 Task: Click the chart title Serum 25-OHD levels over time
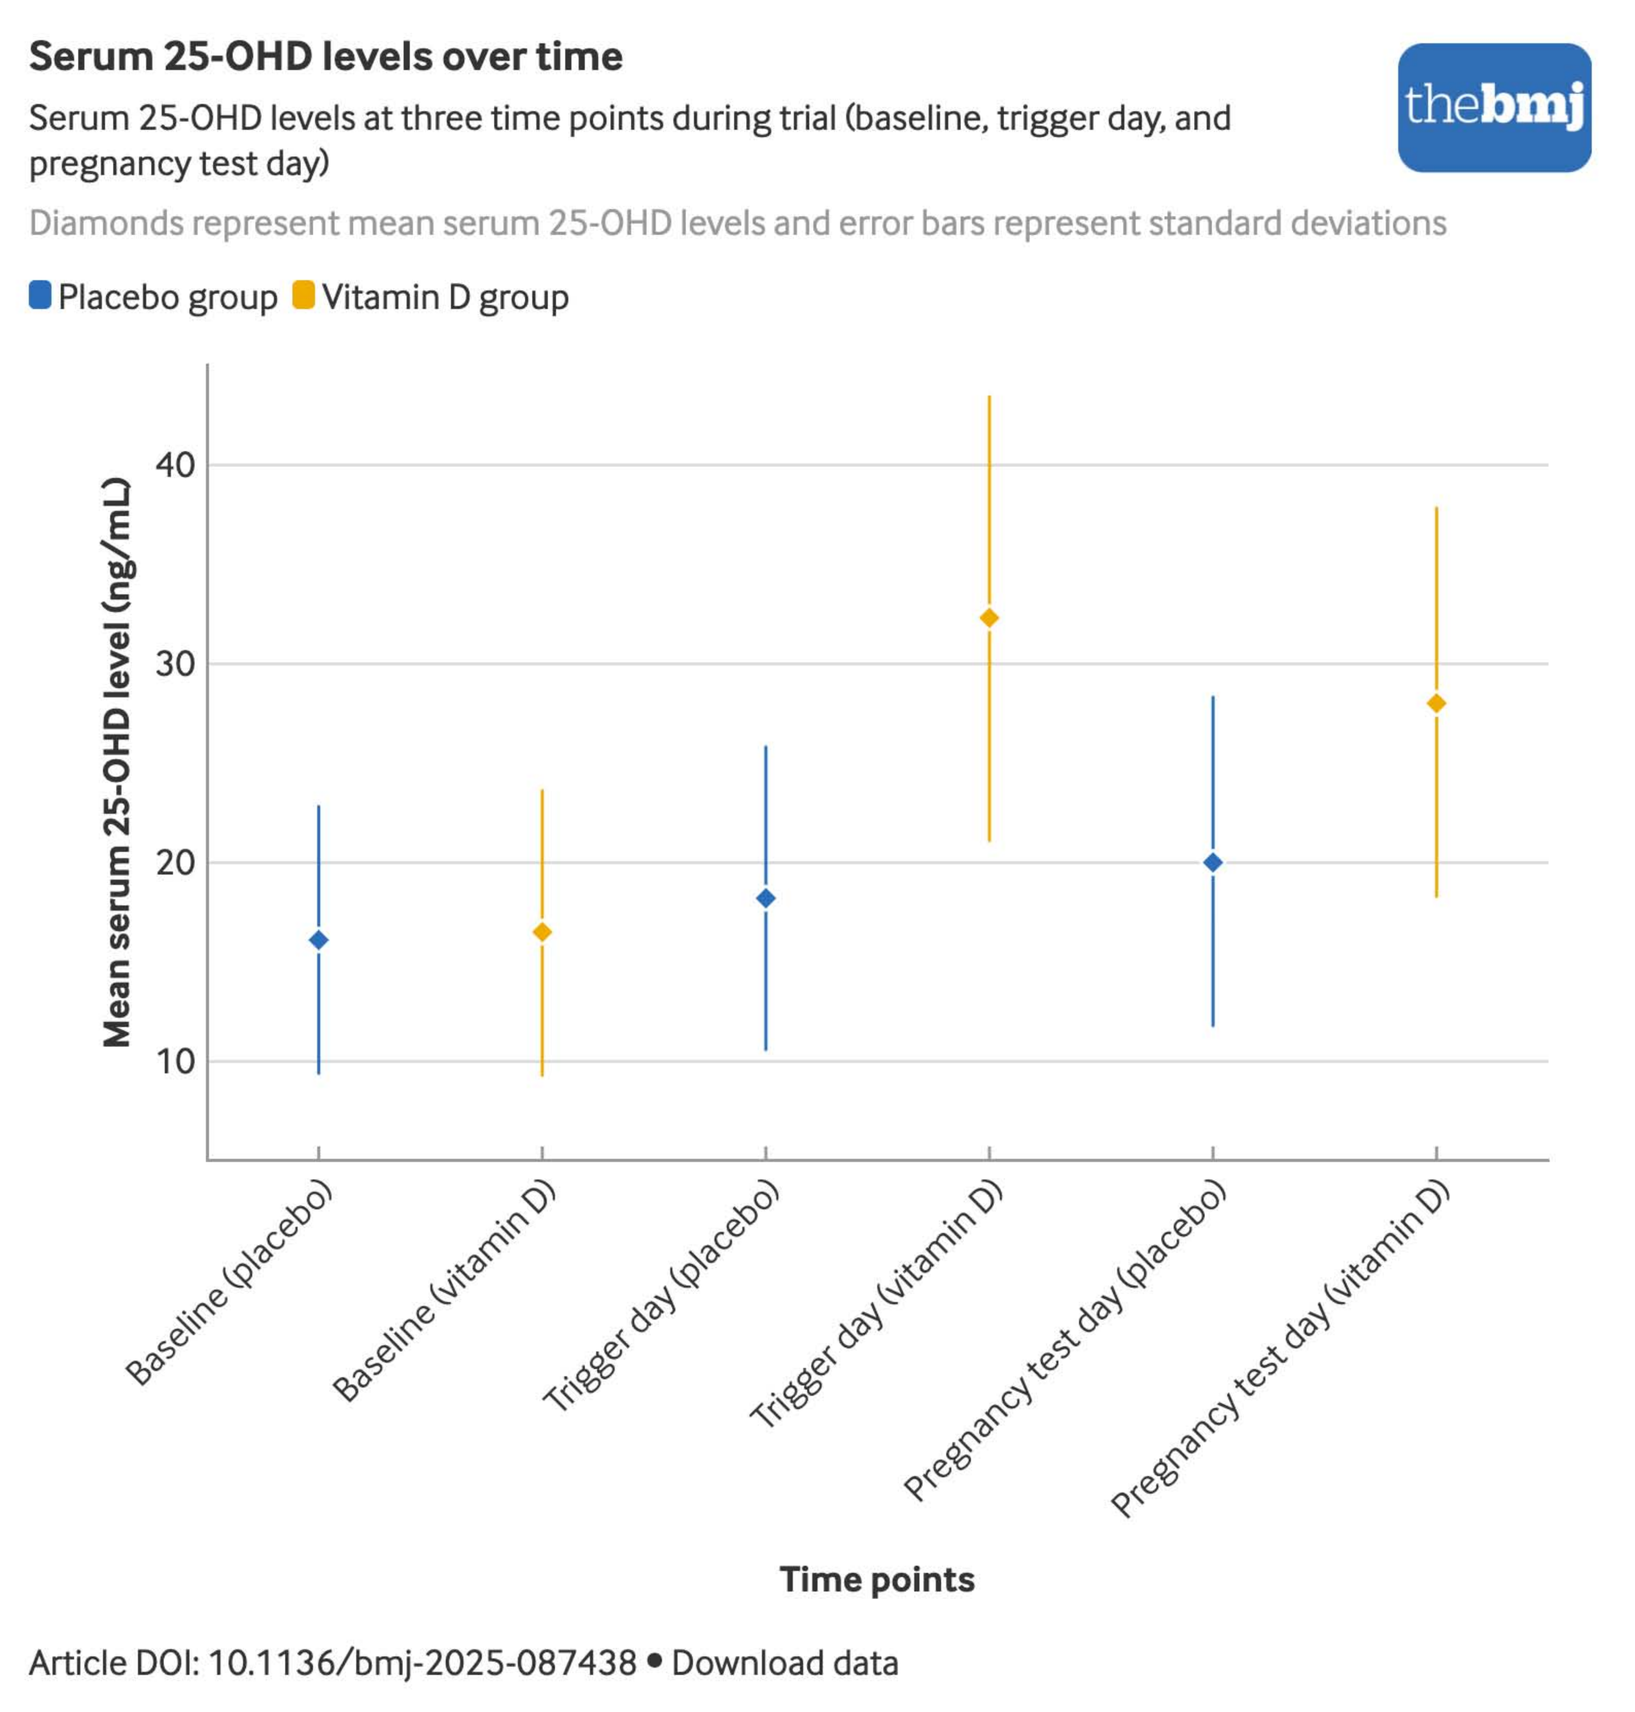pos(326,57)
